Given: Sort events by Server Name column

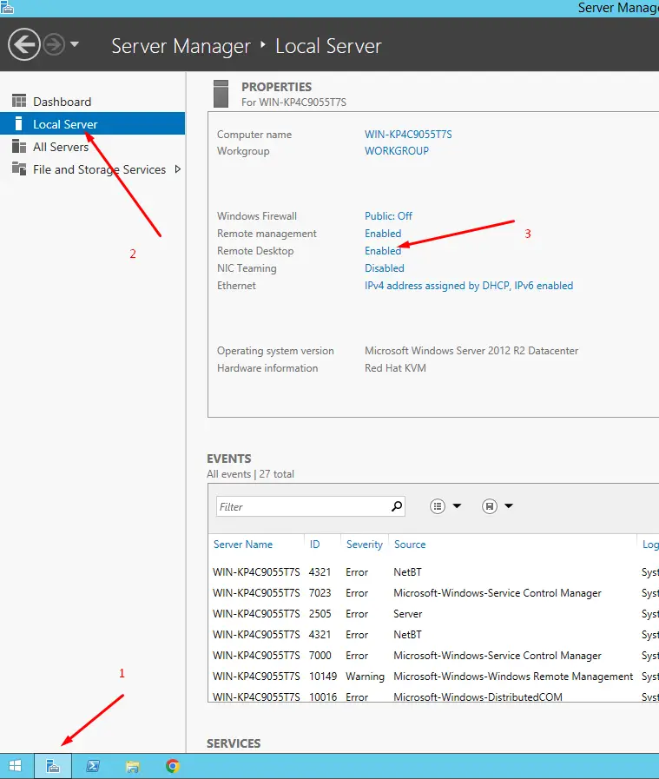Looking at the screenshot, I should point(243,545).
